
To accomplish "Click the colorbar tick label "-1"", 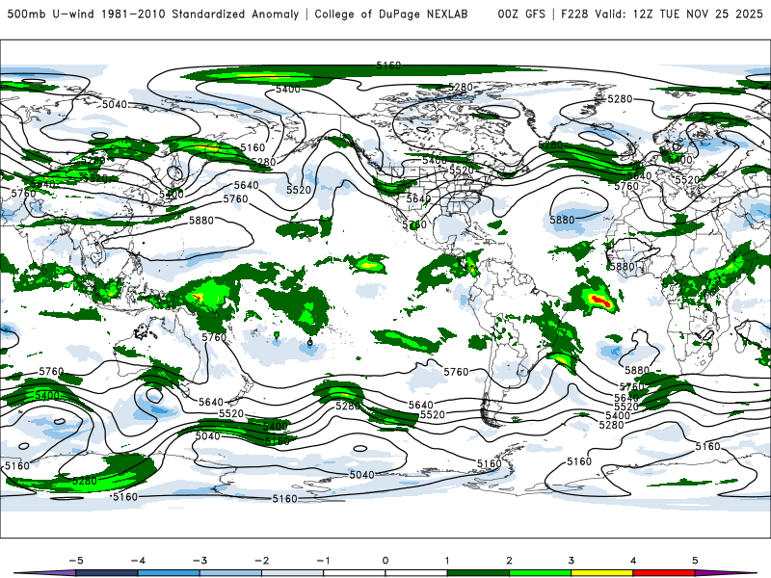I will (323, 561).
